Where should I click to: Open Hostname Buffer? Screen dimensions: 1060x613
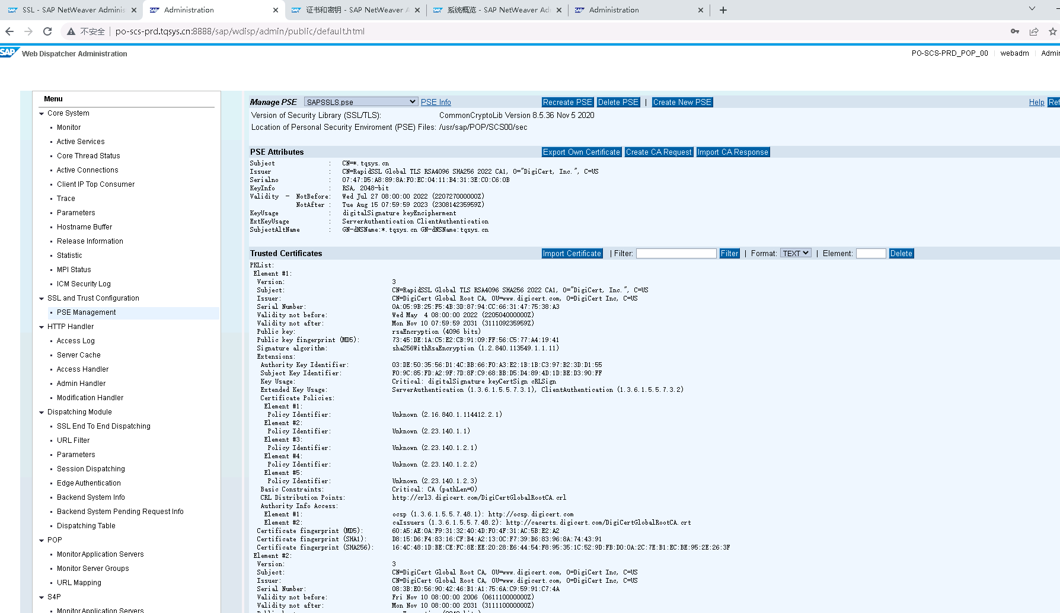[x=84, y=227]
